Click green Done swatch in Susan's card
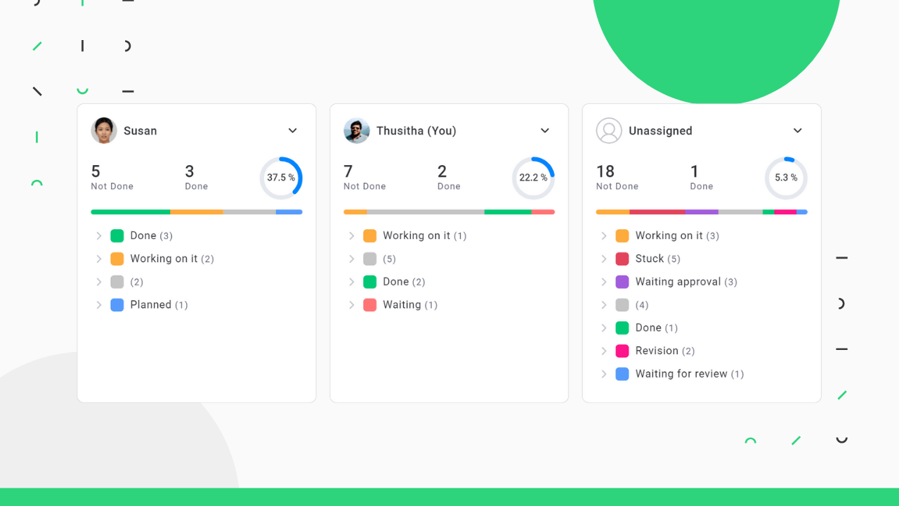Viewport: 899px width, 506px height. pos(117,236)
